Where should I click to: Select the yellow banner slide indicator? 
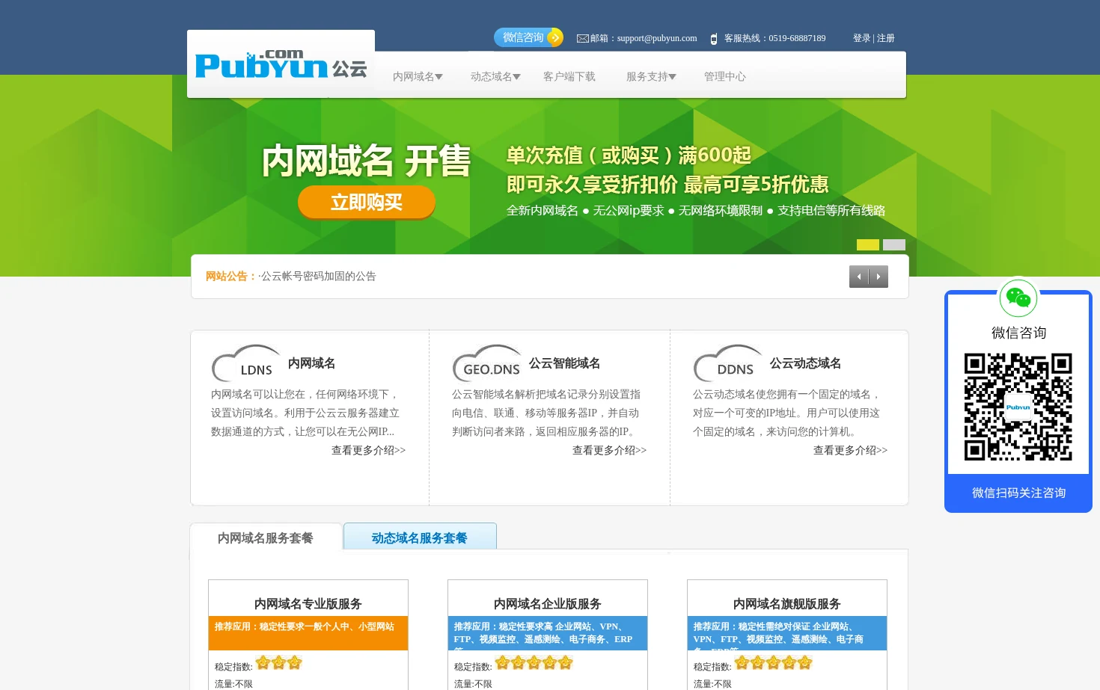point(868,244)
